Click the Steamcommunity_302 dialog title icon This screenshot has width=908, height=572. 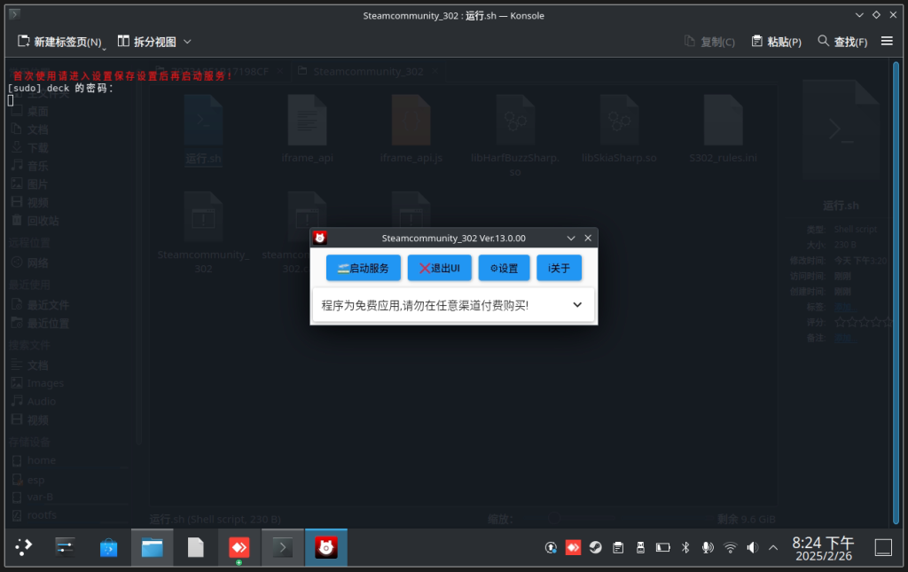[319, 238]
